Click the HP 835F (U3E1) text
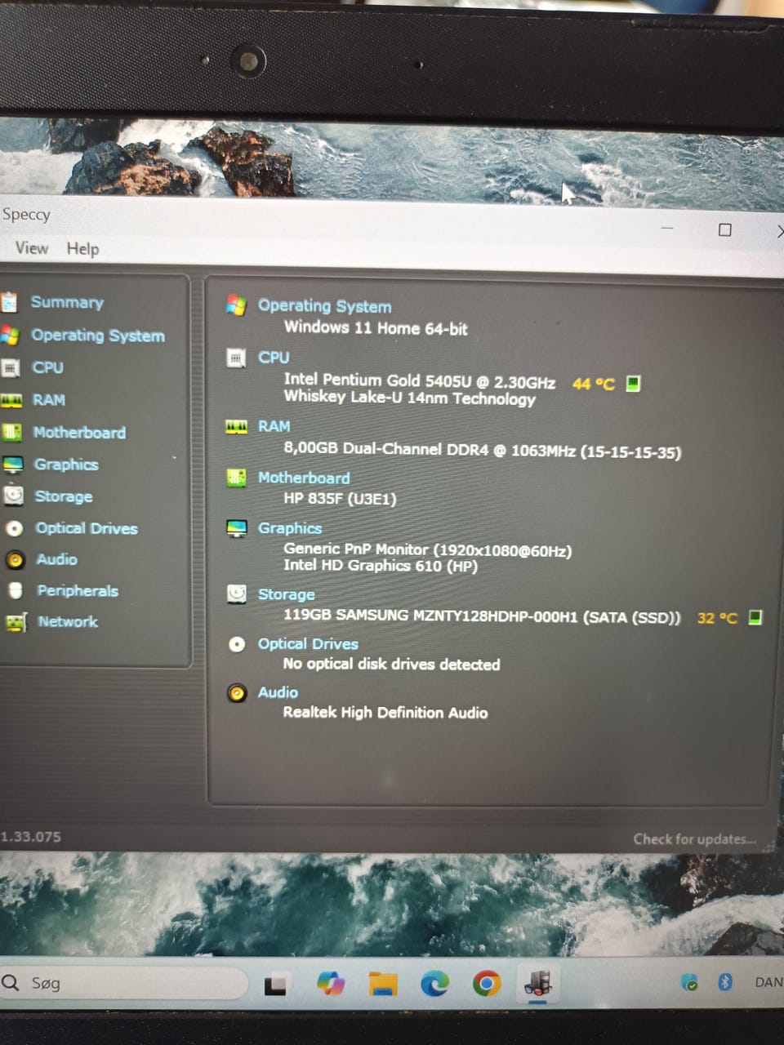The height and width of the screenshot is (1045, 784). pos(340,498)
